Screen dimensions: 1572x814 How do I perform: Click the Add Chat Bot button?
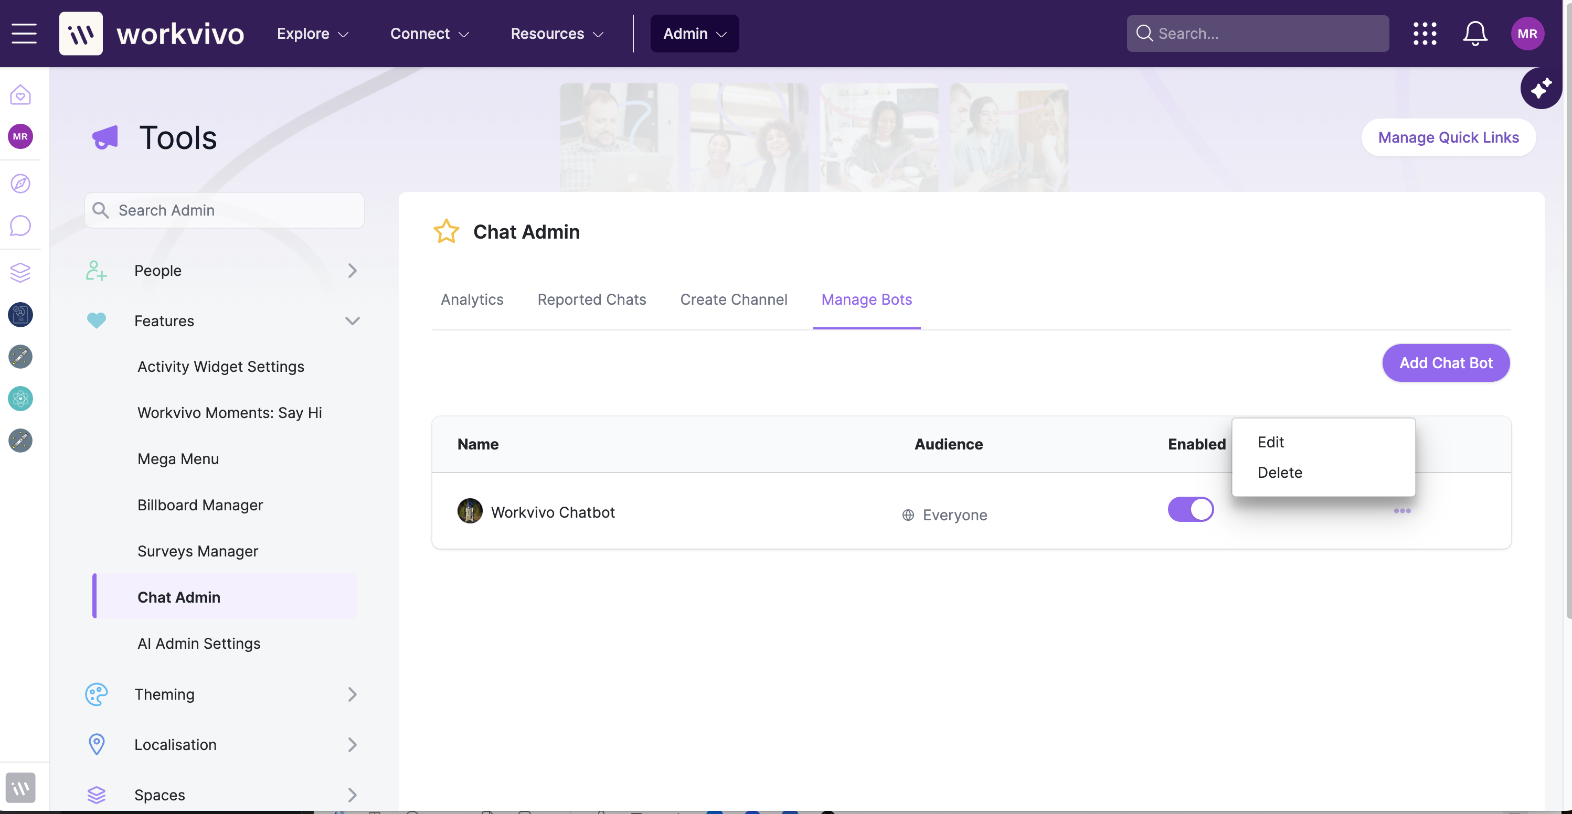pyautogui.click(x=1445, y=363)
